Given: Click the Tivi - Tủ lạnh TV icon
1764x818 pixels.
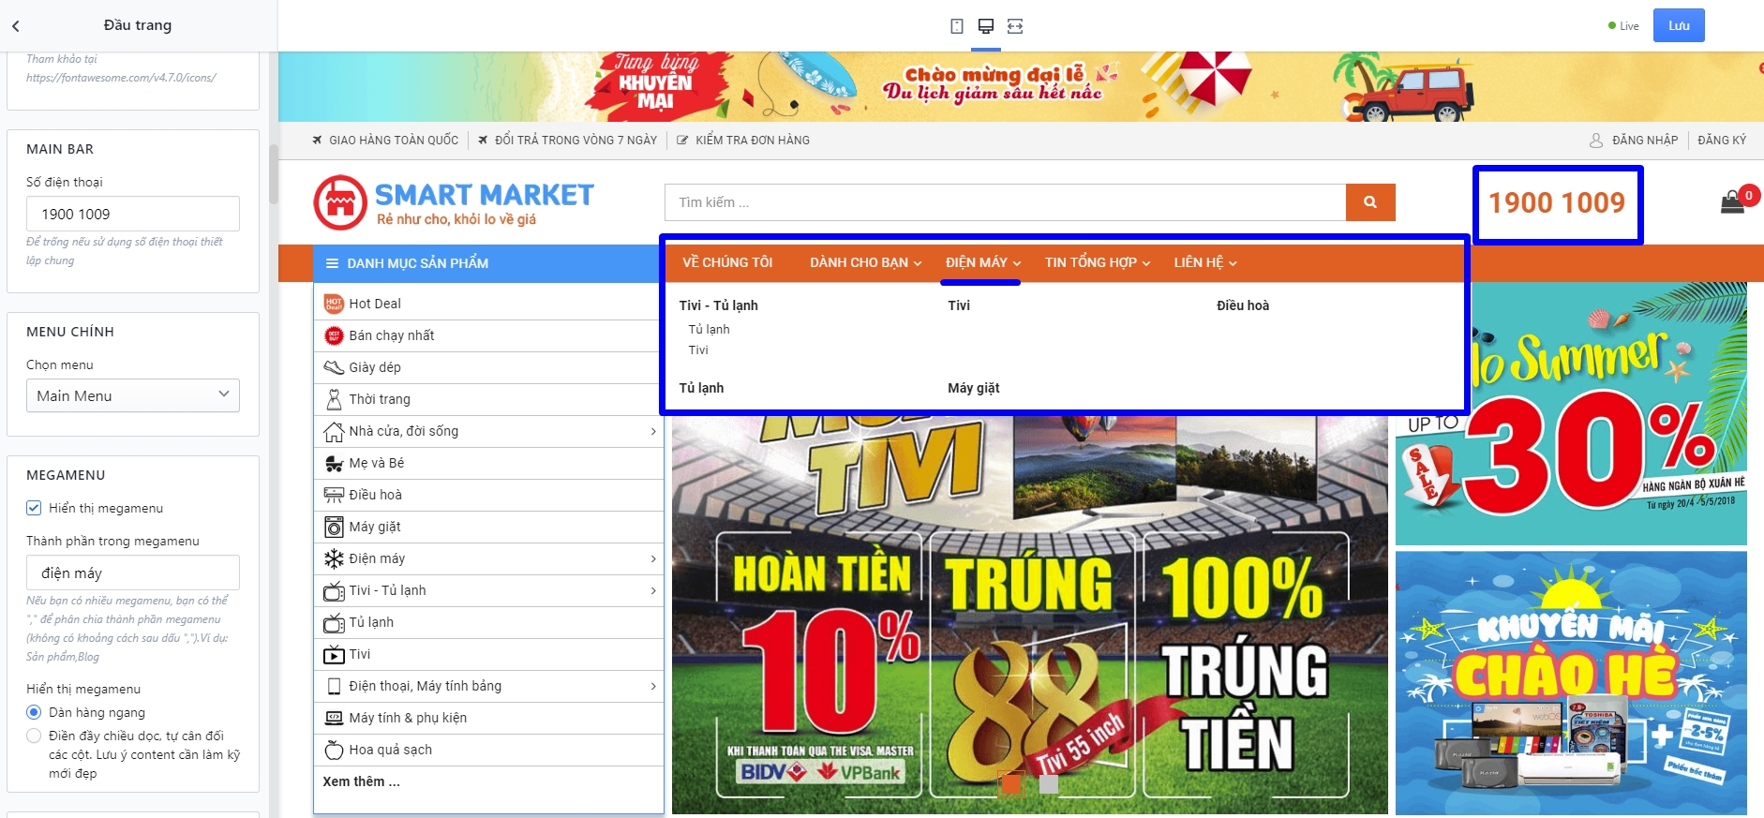Looking at the screenshot, I should 334,590.
